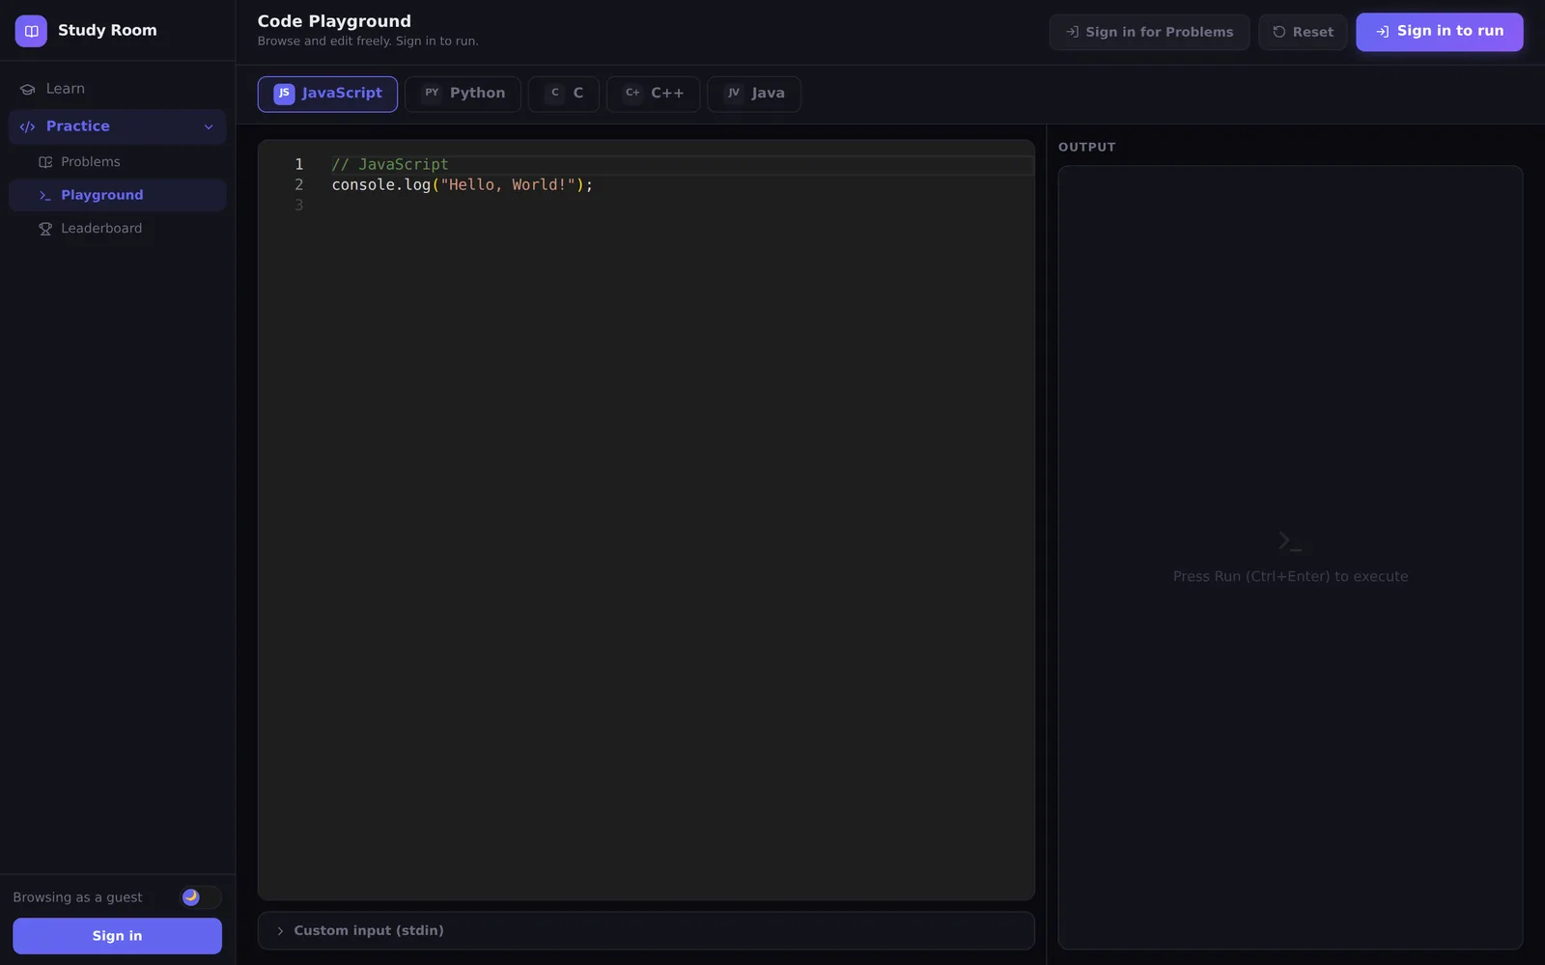
Task: Click the sidebar Sign in button
Action: click(x=117, y=936)
